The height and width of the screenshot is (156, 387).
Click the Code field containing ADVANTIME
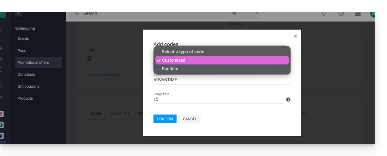click(222, 80)
